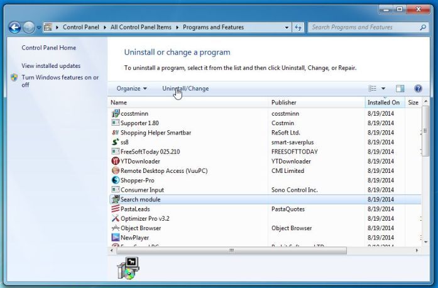Image resolution: width=438 pixels, height=288 pixels.
Task: Click the search magnifier icon
Action: point(423,27)
